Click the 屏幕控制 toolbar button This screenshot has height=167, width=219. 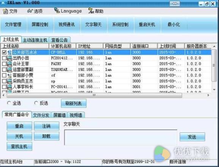point(40,25)
